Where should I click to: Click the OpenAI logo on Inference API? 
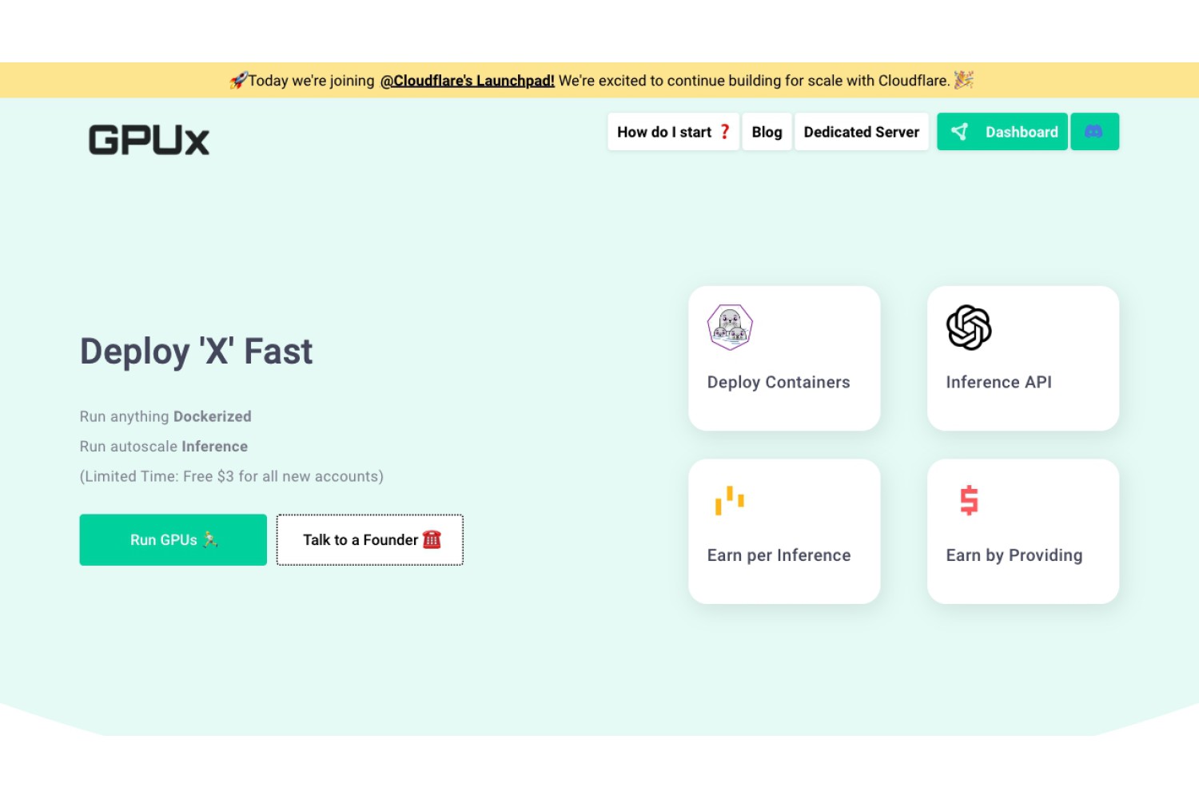pos(969,328)
